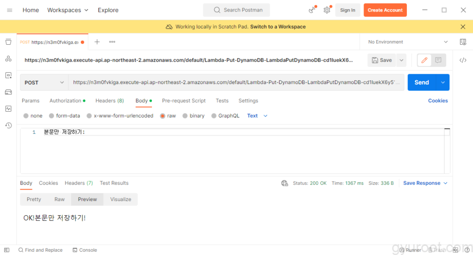Image resolution: width=473 pixels, height=255 pixels.
Task: Open the Environments sidebar icon
Action: (8, 75)
